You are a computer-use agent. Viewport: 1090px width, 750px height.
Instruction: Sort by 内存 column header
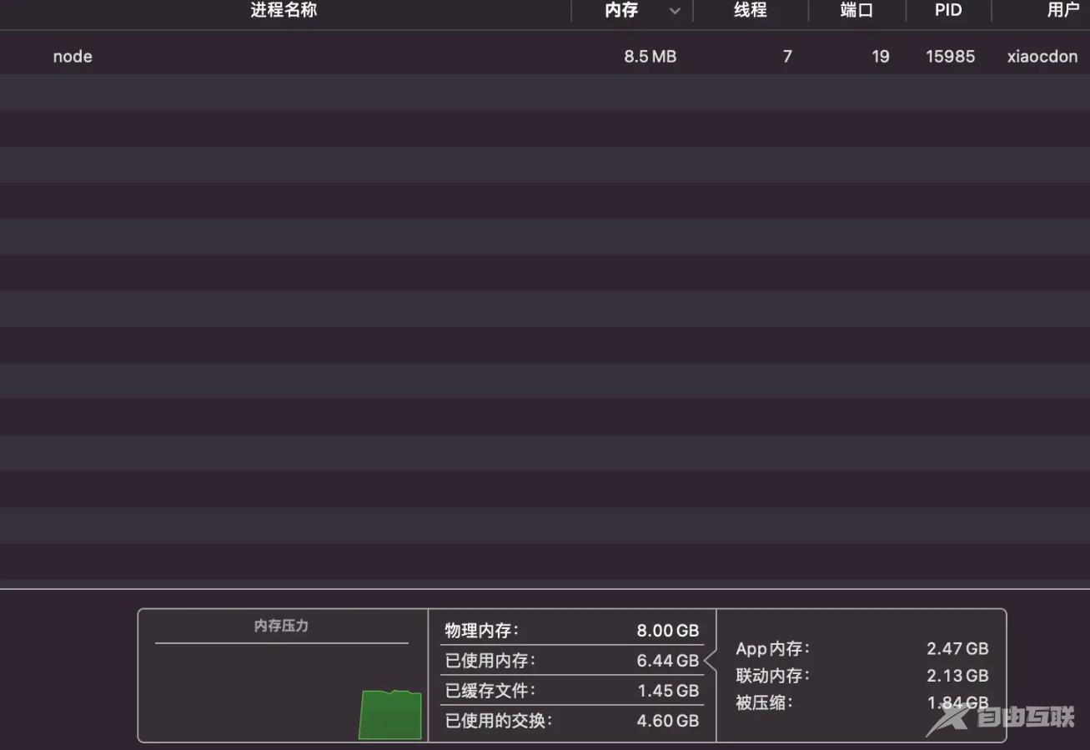point(621,11)
